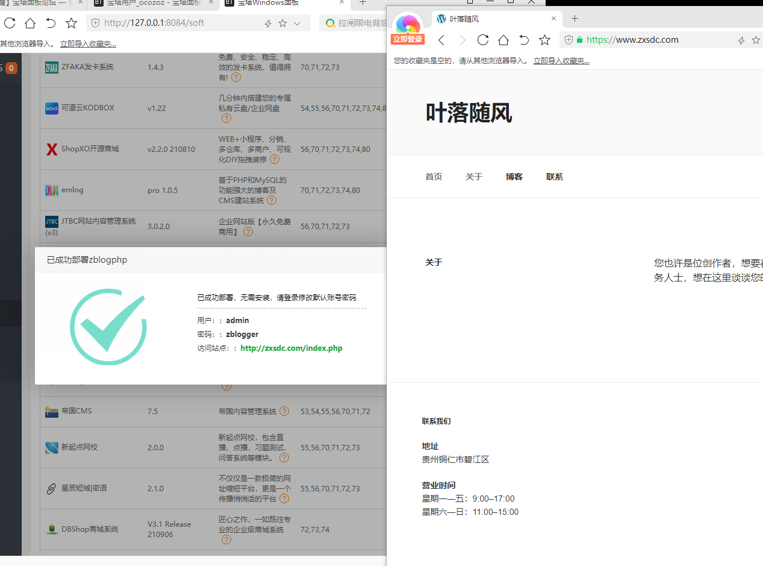Image resolution: width=763 pixels, height=566 pixels.
Task: Click the 已成功部署zblogphp dialog title
Action: 87,260
